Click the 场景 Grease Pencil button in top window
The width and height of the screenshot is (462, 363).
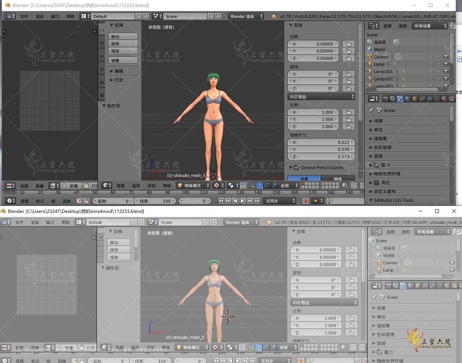pos(304,179)
